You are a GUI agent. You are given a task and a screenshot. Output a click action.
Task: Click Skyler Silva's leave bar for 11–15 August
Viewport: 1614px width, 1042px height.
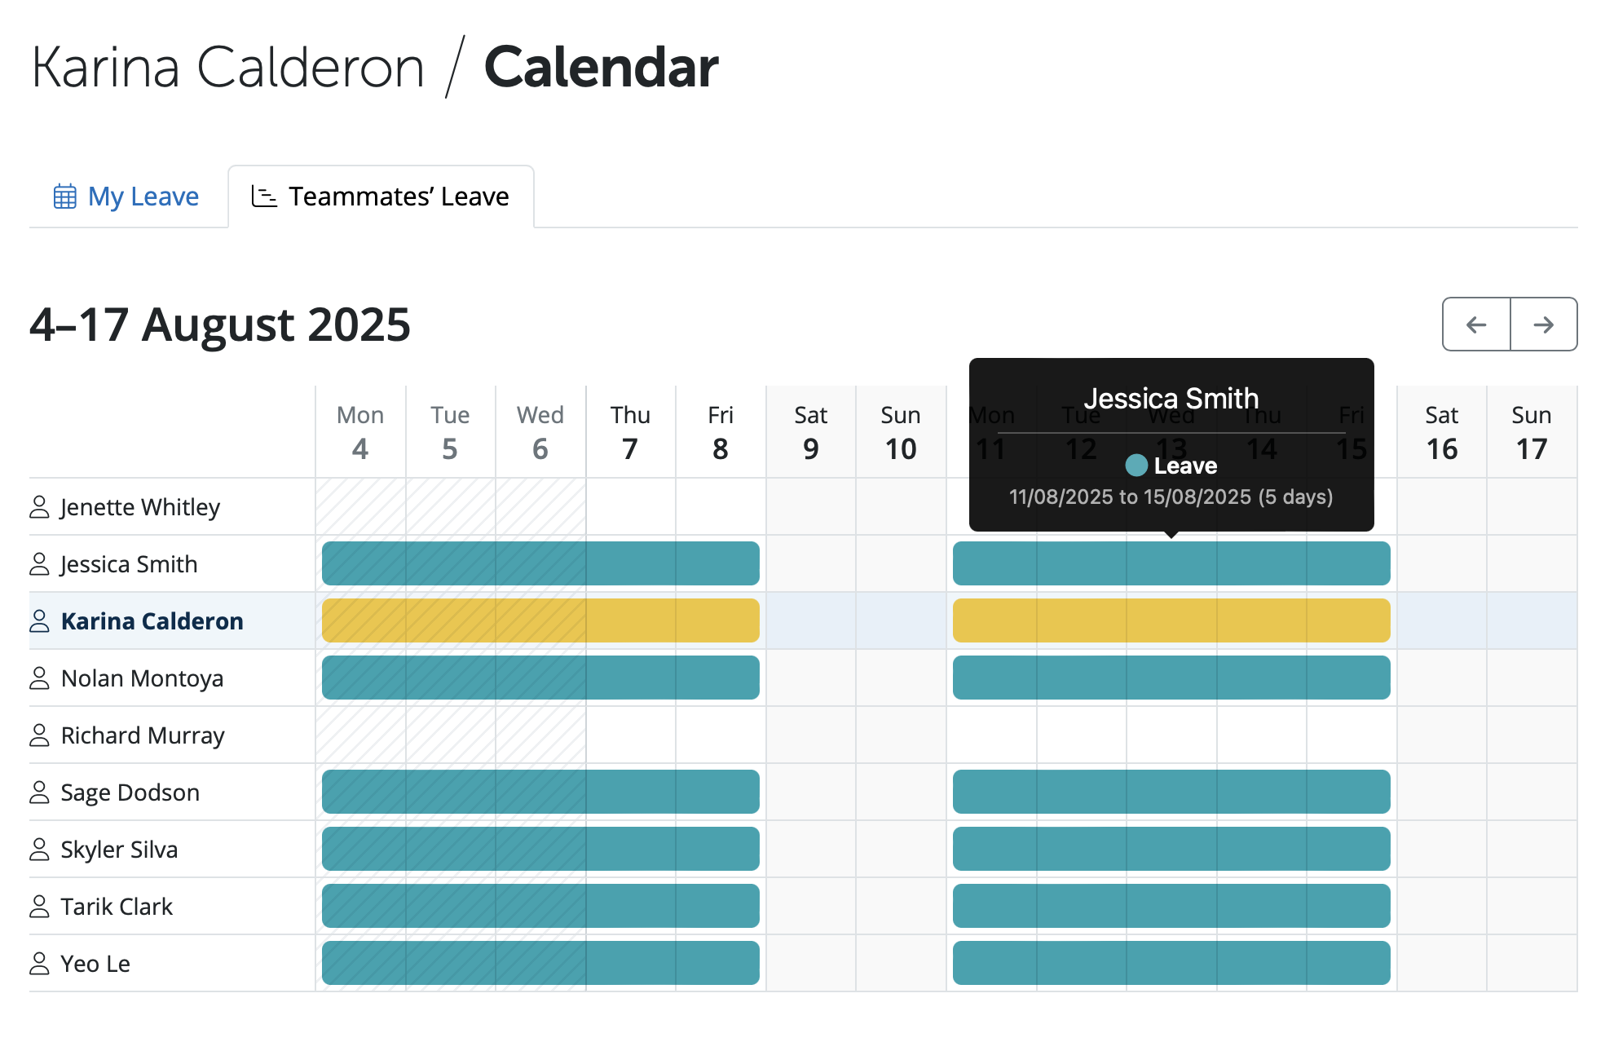1171,849
